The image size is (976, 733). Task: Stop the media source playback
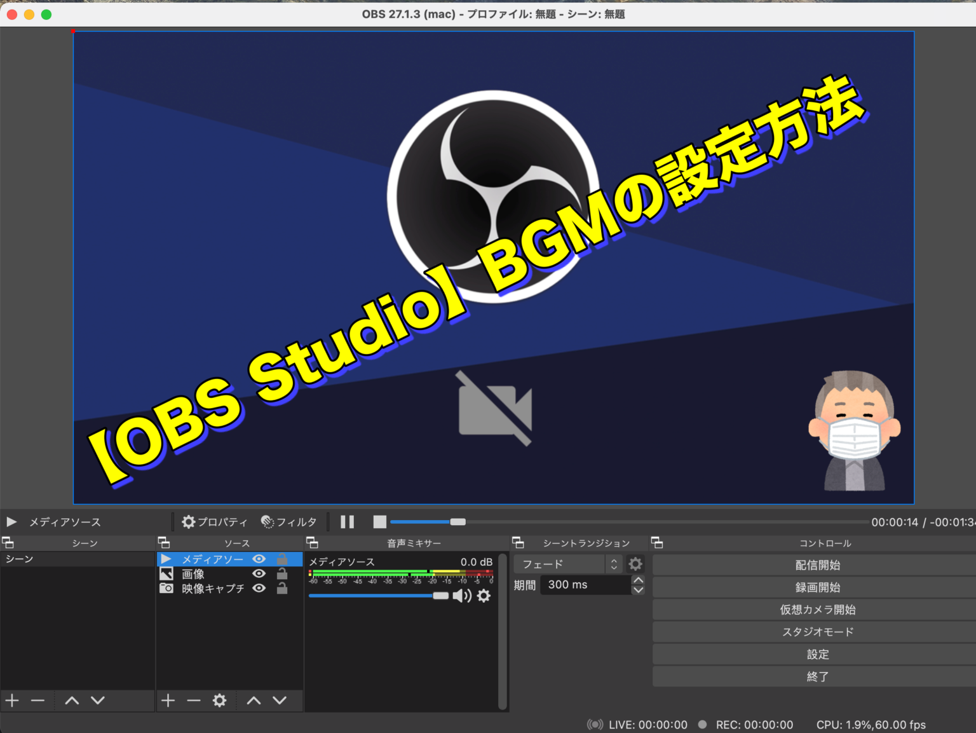coord(379,522)
